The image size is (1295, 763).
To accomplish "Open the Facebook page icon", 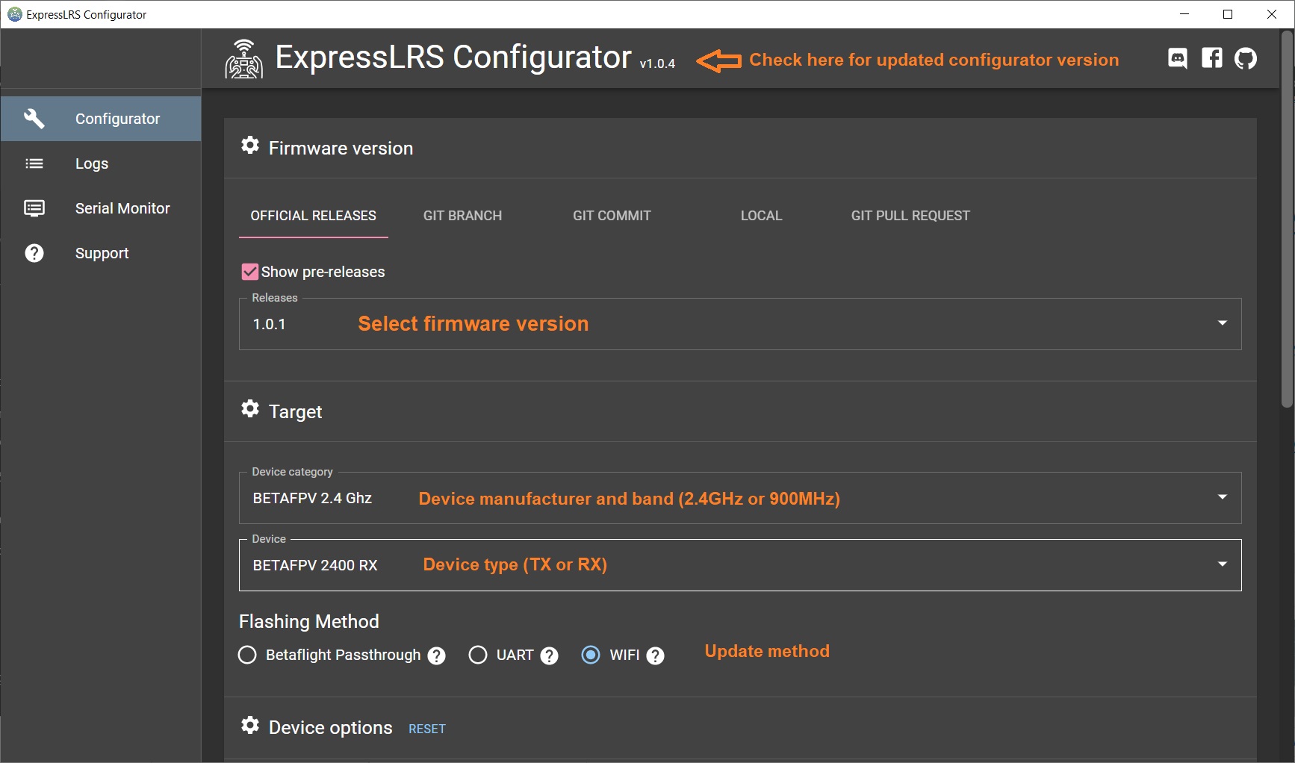I will click(x=1212, y=58).
